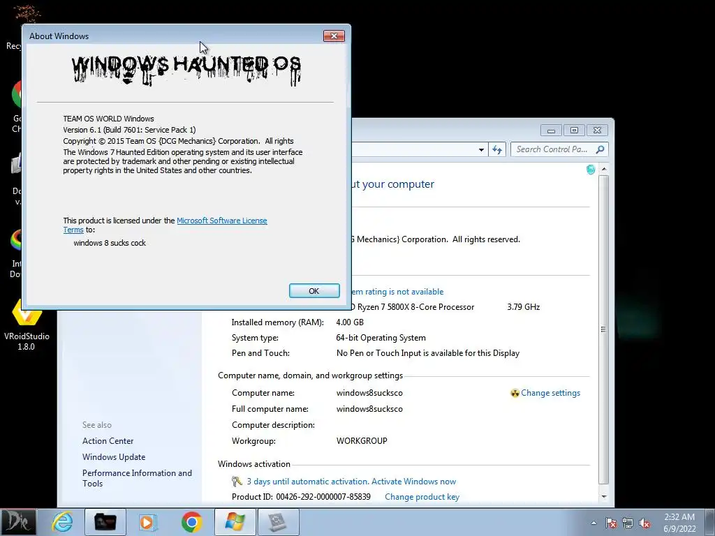This screenshot has height=536, width=715.
Task: Minimize the System control panel window
Action: point(551,131)
